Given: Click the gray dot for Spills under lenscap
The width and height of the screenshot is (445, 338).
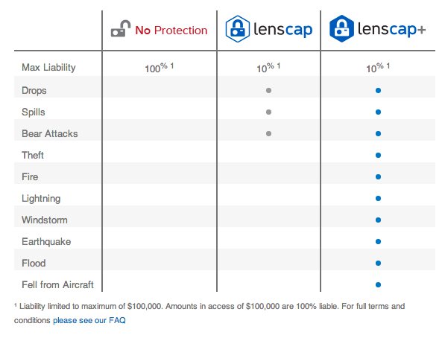Looking at the screenshot, I should click(x=268, y=112).
